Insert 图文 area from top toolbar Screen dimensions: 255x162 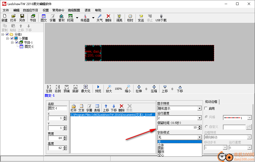44,18
